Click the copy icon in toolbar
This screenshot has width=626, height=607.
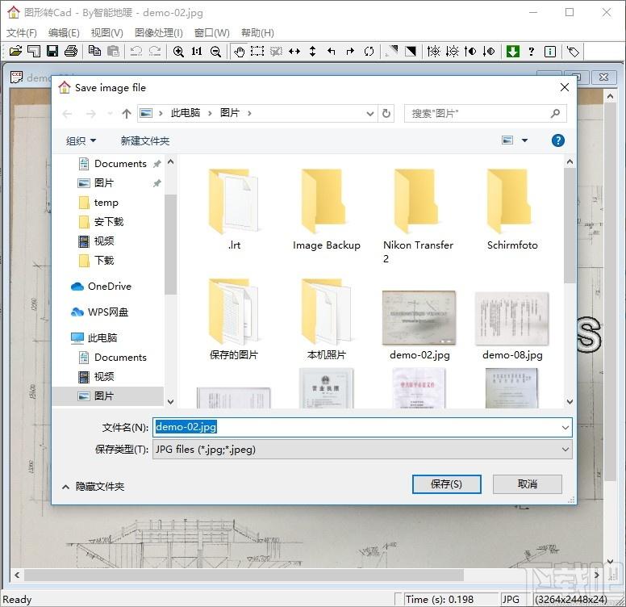click(94, 51)
